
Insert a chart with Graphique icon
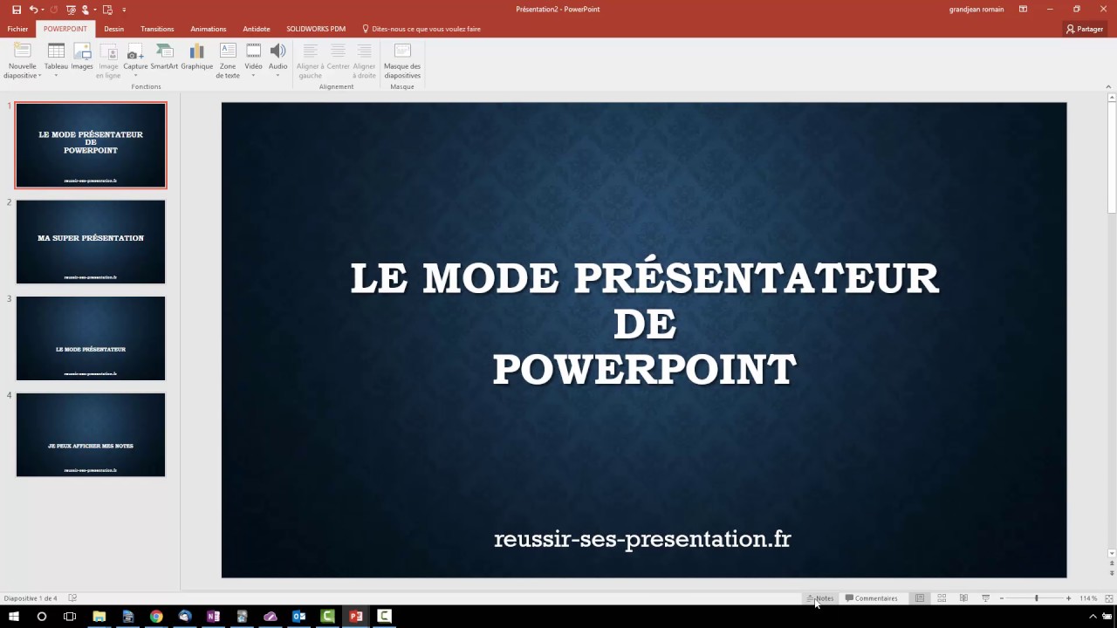tap(196, 56)
